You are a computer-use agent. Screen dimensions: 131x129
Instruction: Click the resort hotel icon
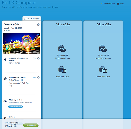tap(5, 60)
